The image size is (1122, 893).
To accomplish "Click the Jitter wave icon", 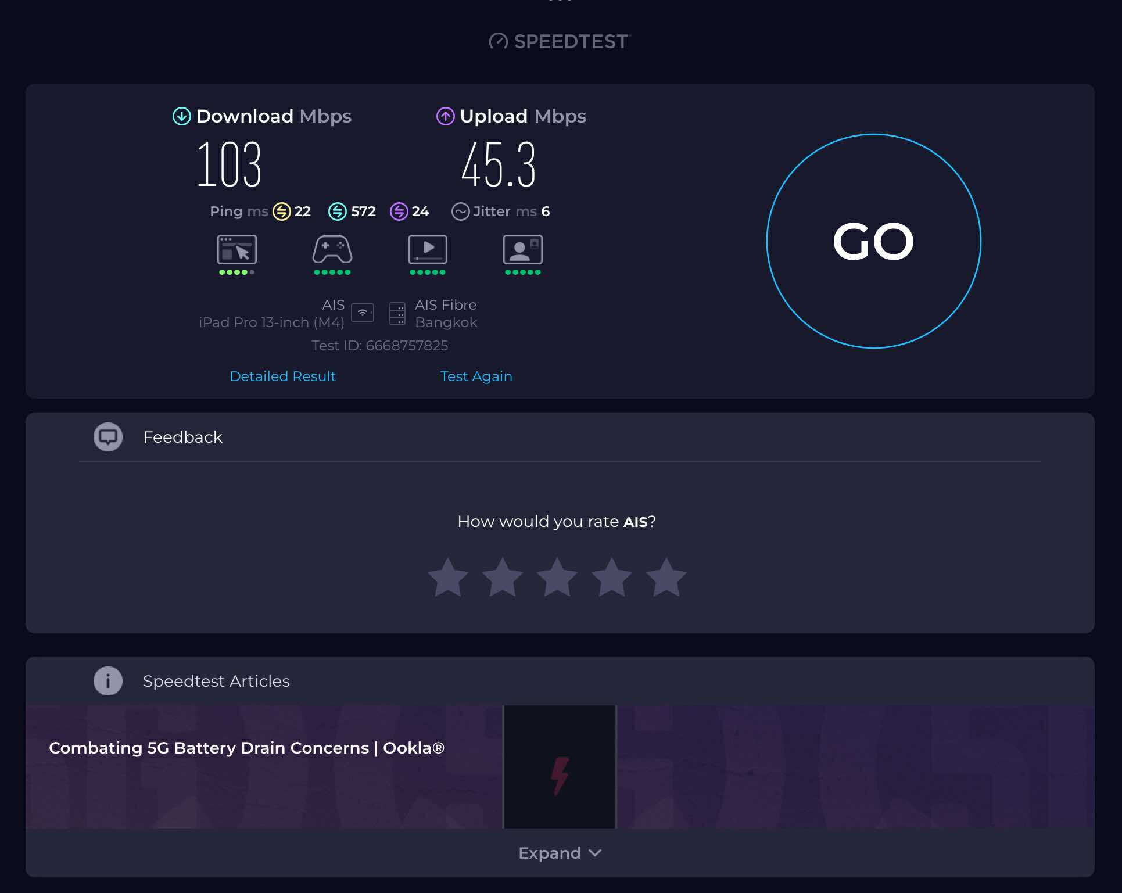I will coord(460,211).
